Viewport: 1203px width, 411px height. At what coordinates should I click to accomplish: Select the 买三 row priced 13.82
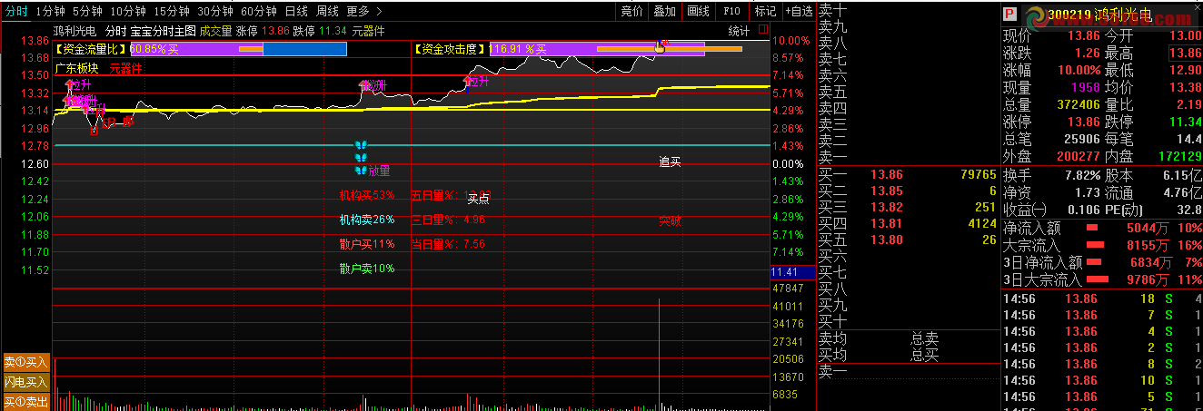click(x=907, y=207)
